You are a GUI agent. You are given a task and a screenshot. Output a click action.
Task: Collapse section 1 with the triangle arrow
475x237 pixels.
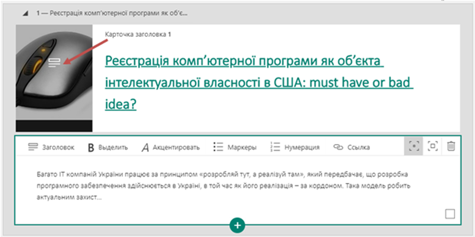26,14
